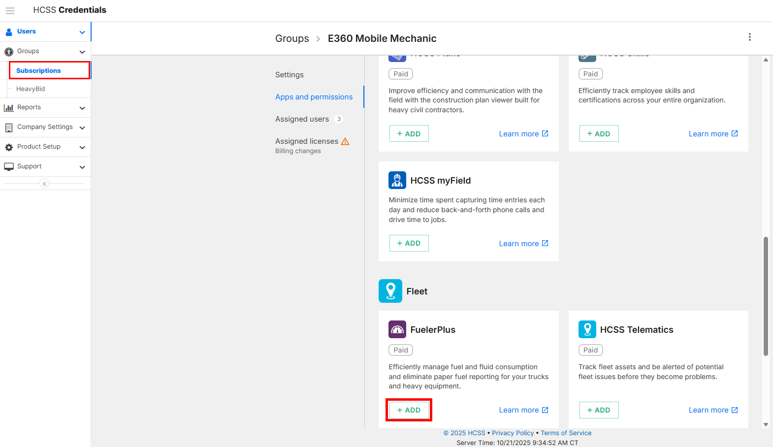This screenshot has width=773, height=447.
Task: Open the Privacy Policy link
Action: [513, 433]
